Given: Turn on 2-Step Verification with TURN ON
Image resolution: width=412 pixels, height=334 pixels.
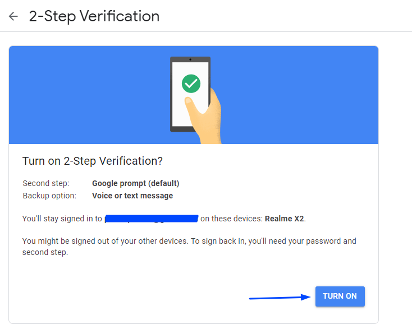Looking at the screenshot, I should [340, 296].
